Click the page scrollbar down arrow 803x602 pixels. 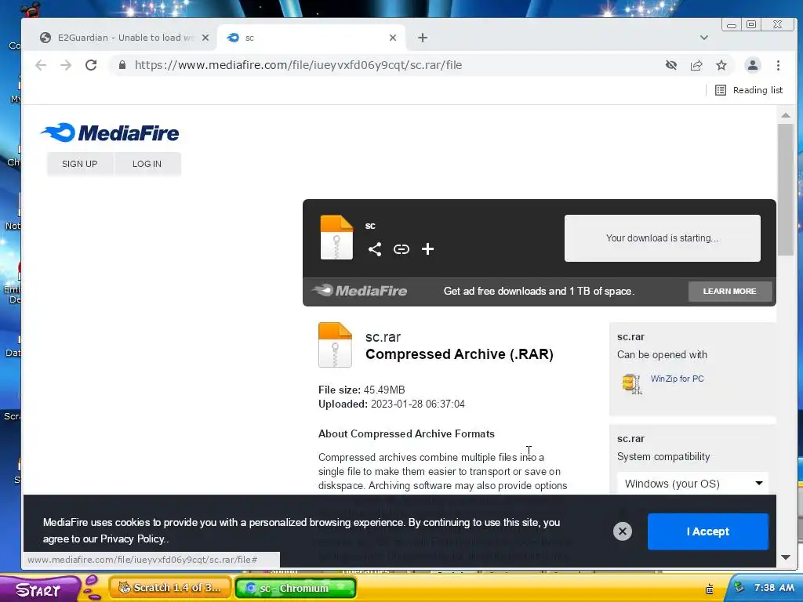click(x=786, y=557)
